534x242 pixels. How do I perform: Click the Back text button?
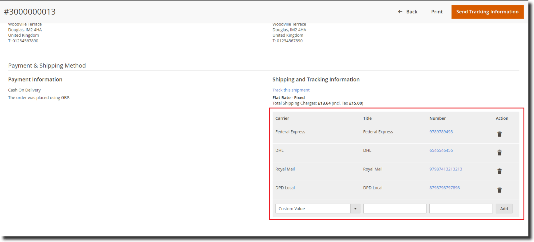pos(412,12)
